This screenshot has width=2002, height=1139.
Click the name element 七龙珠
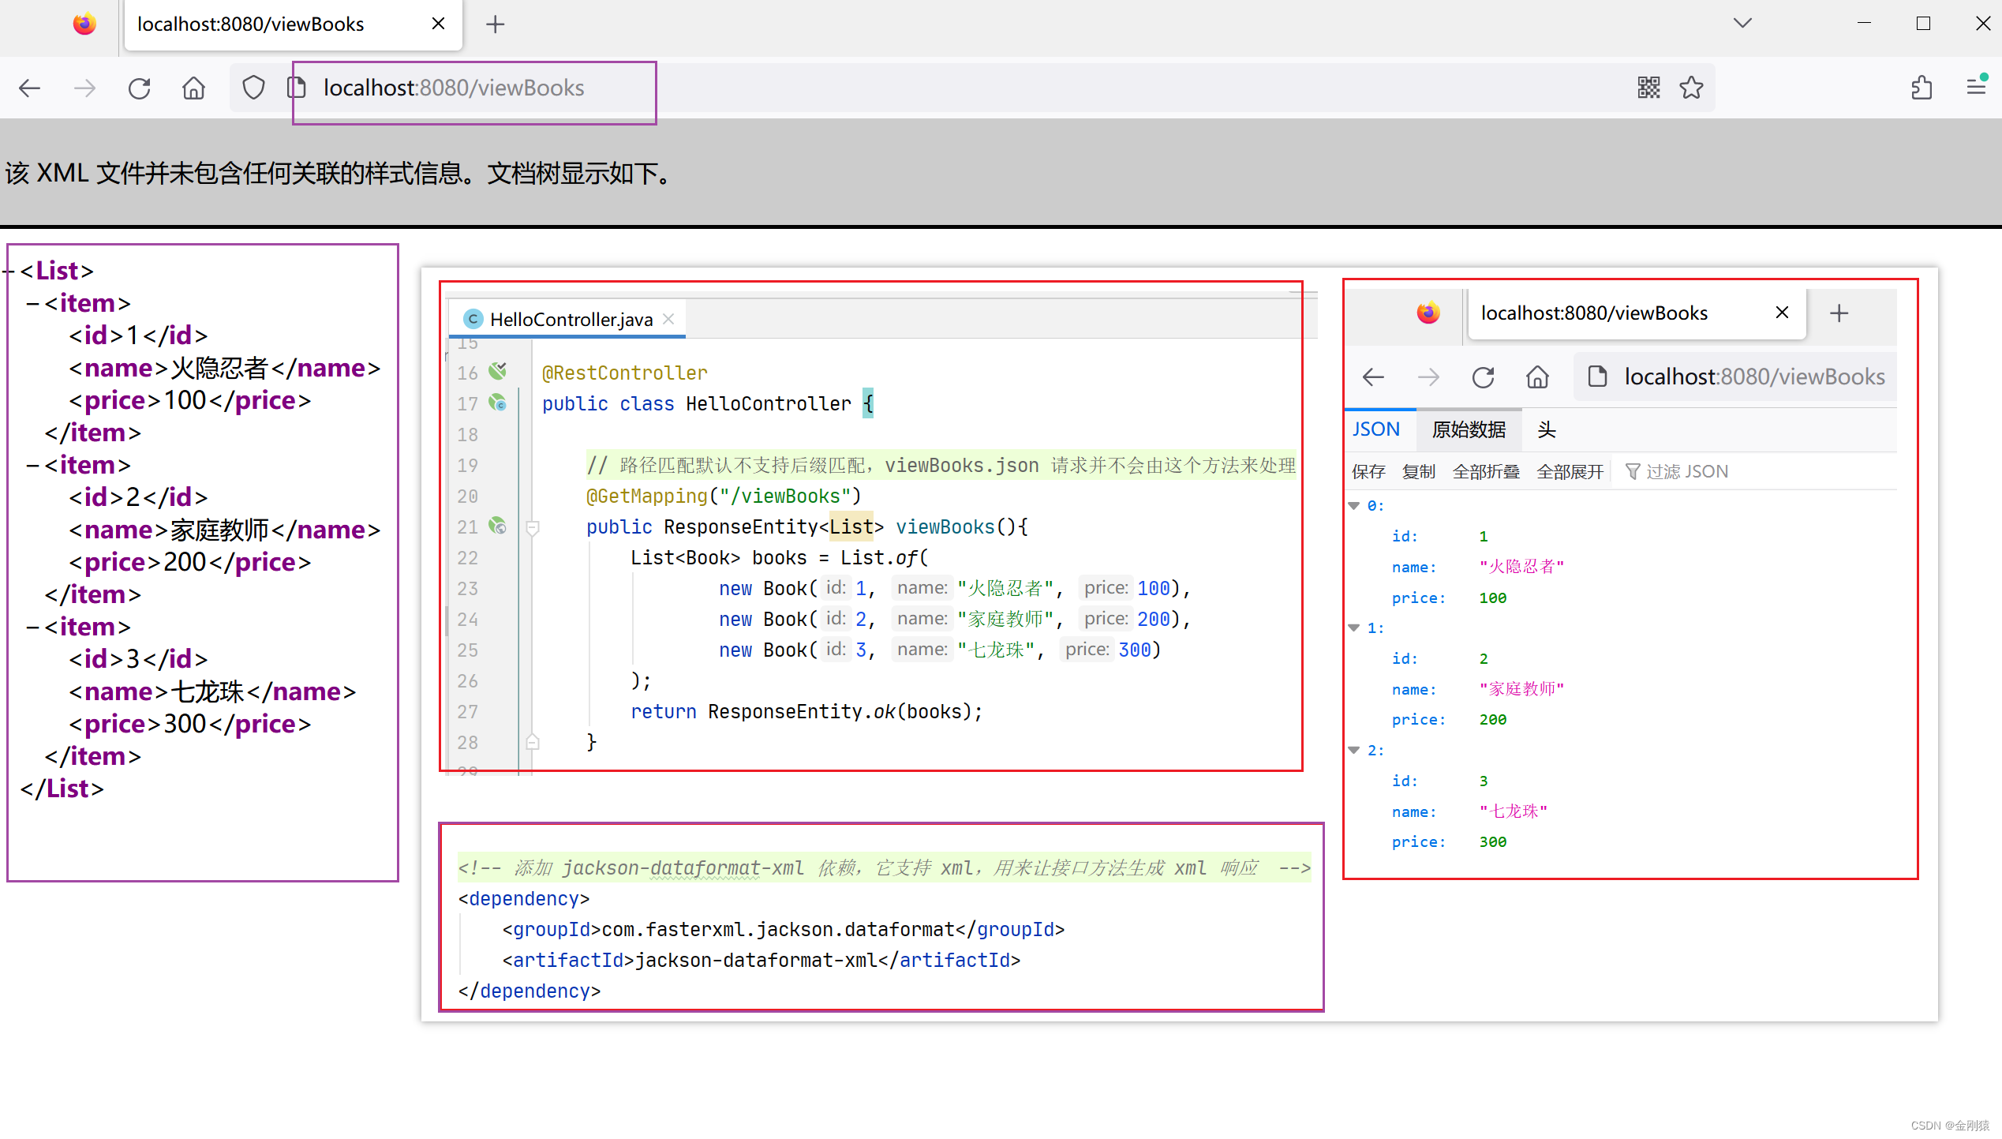tap(212, 691)
